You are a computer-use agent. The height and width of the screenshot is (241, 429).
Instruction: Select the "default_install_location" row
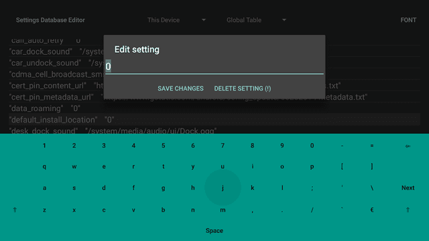(214, 120)
